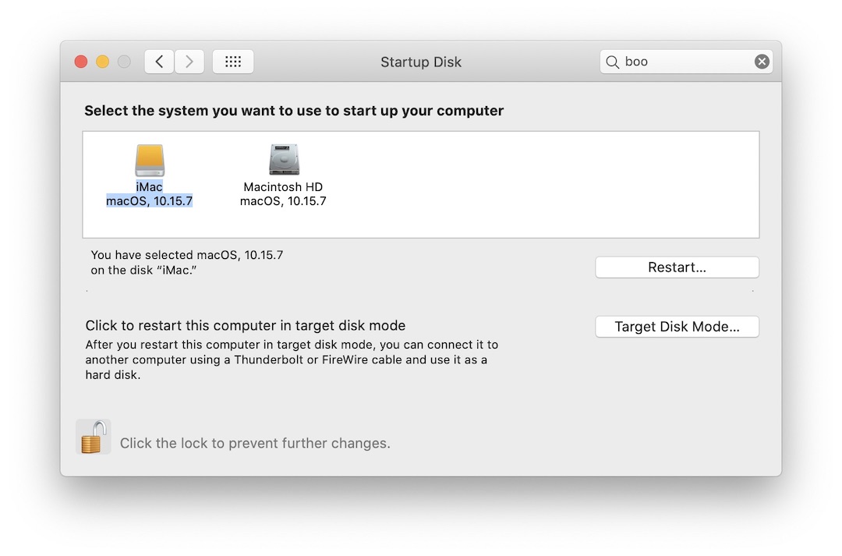Select the Macintosh HD disk icon

coord(284,160)
